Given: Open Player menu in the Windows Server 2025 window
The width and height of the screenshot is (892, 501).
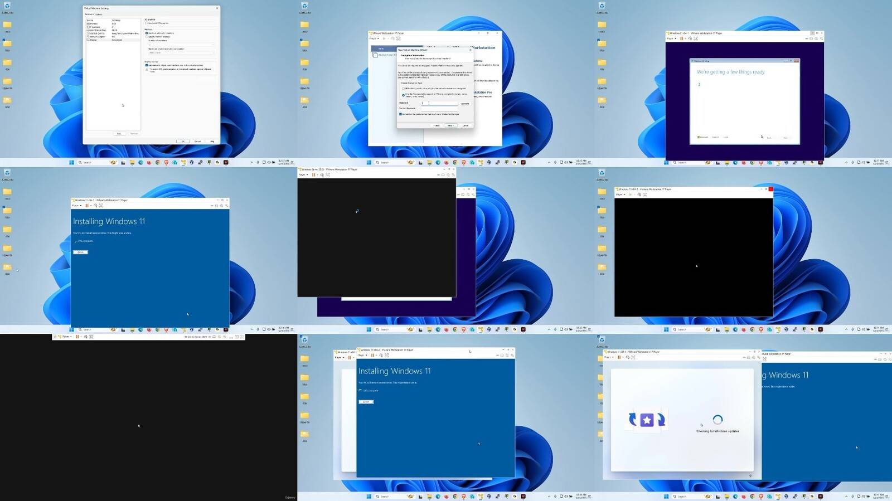Looking at the screenshot, I should pos(303,174).
